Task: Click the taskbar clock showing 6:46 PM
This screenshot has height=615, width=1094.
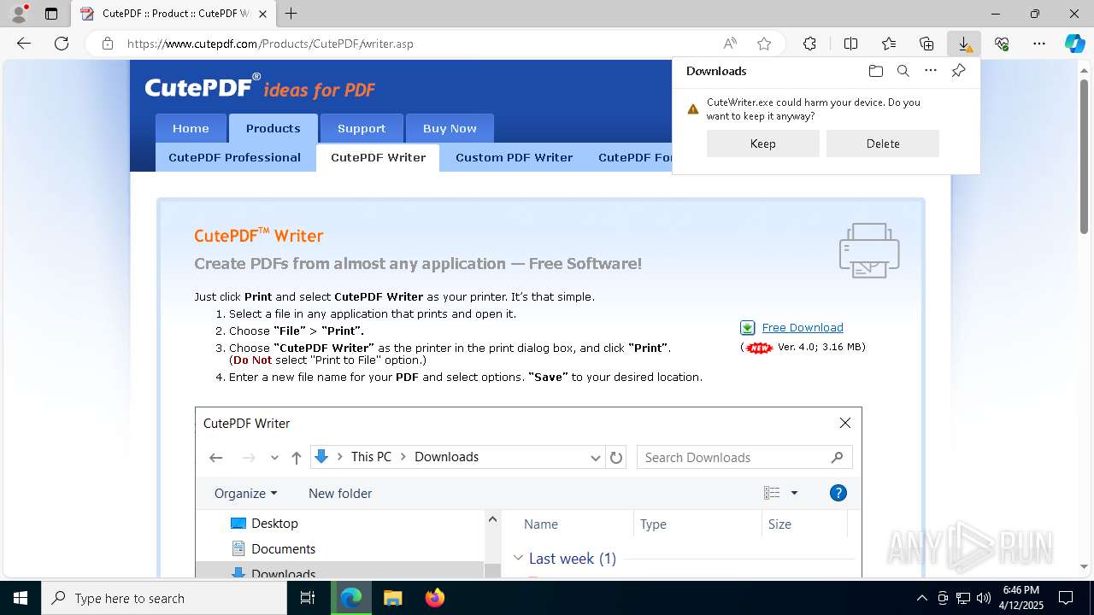Action: click(1020, 598)
